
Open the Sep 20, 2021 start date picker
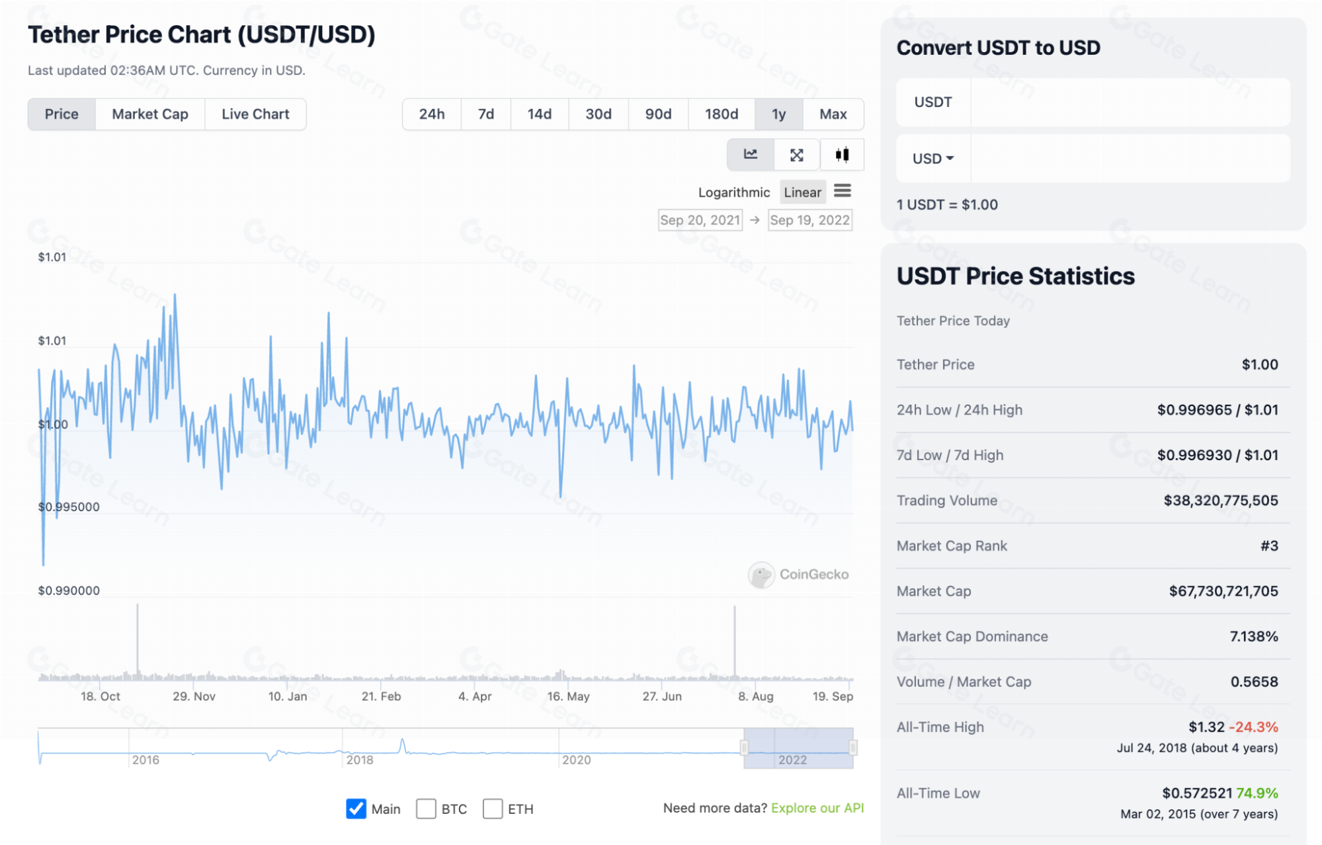coord(700,220)
